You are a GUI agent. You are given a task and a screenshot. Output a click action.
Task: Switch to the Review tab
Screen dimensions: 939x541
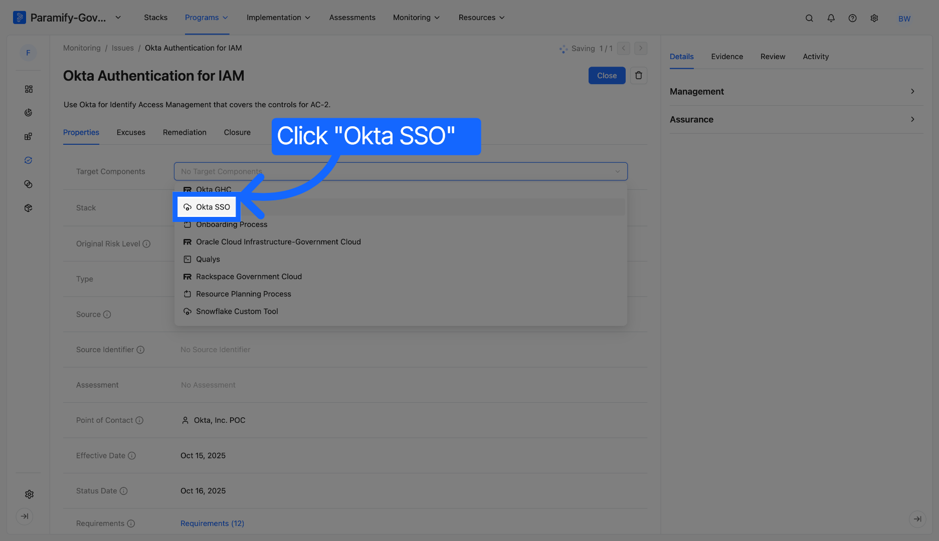click(773, 57)
